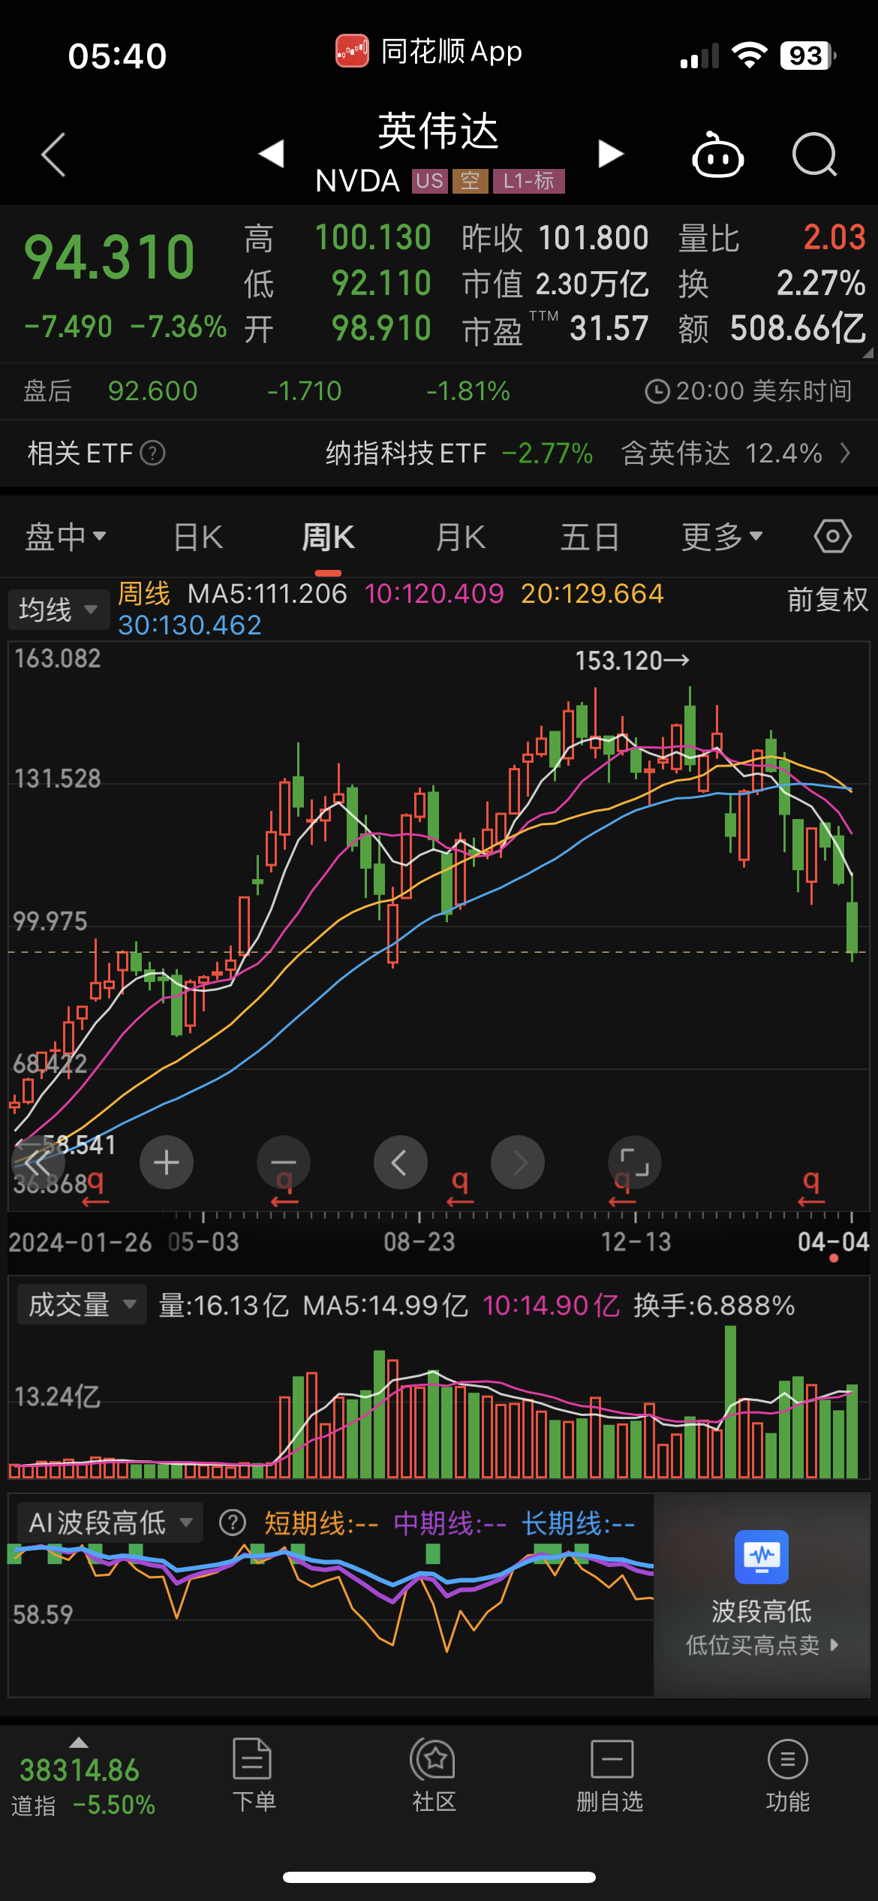Screen dimensions: 878x1901
Task: Tap the expand corner on quote panel
Action: (x=868, y=352)
